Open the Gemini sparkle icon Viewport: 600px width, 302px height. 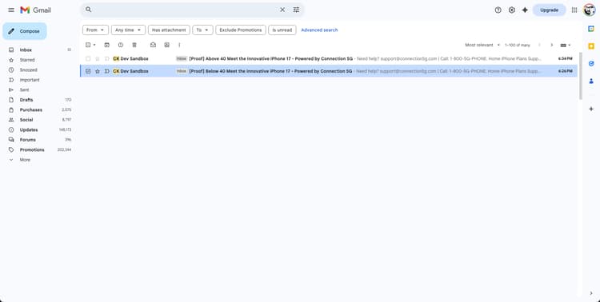click(x=525, y=10)
